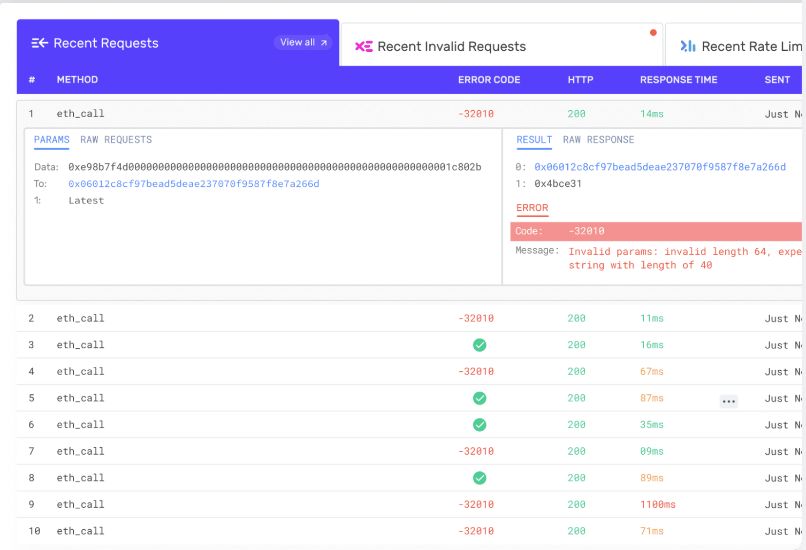Select the PARAMS tab
The height and width of the screenshot is (550, 806).
click(52, 140)
